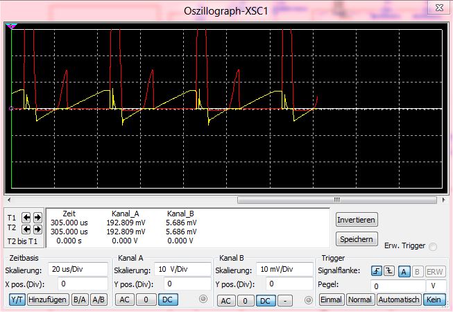The image size is (453, 312).
Task: Close the Oszillograph-XSC1 window
Action: (x=439, y=8)
